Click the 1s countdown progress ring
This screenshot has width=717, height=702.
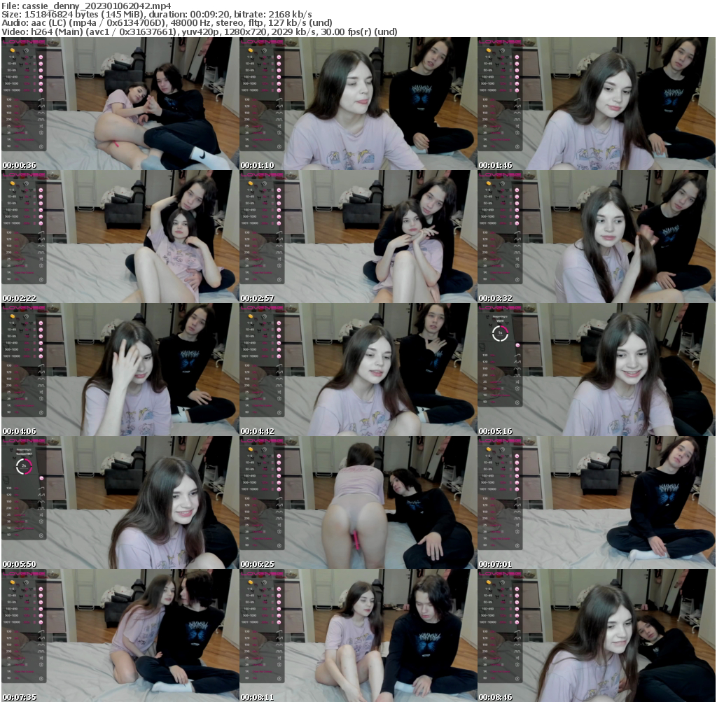click(x=500, y=332)
